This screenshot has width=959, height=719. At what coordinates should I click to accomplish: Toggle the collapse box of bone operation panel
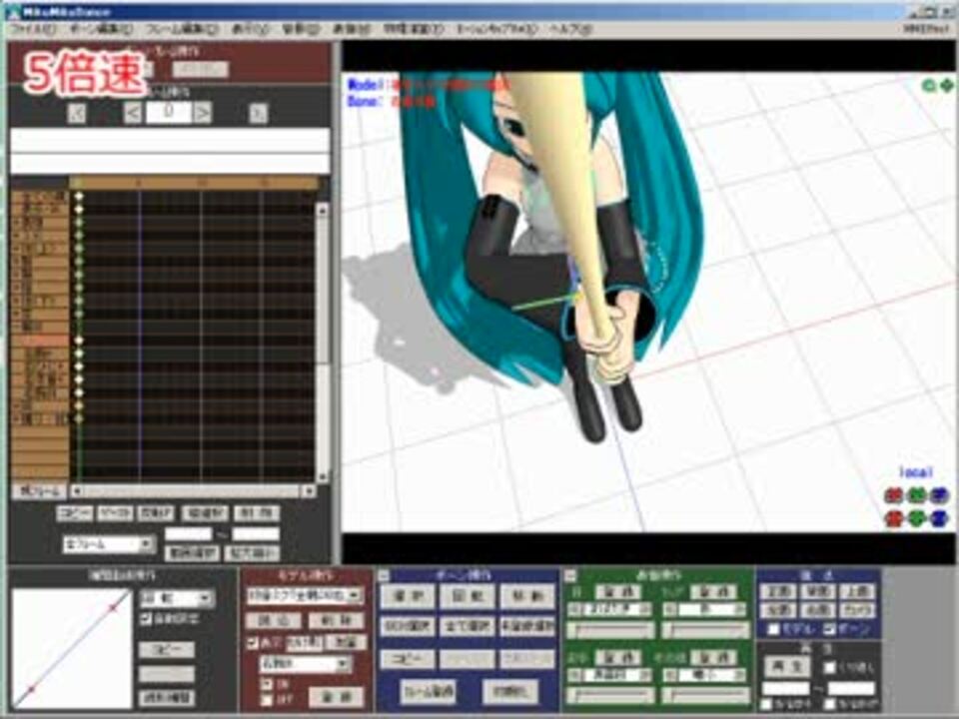(384, 575)
